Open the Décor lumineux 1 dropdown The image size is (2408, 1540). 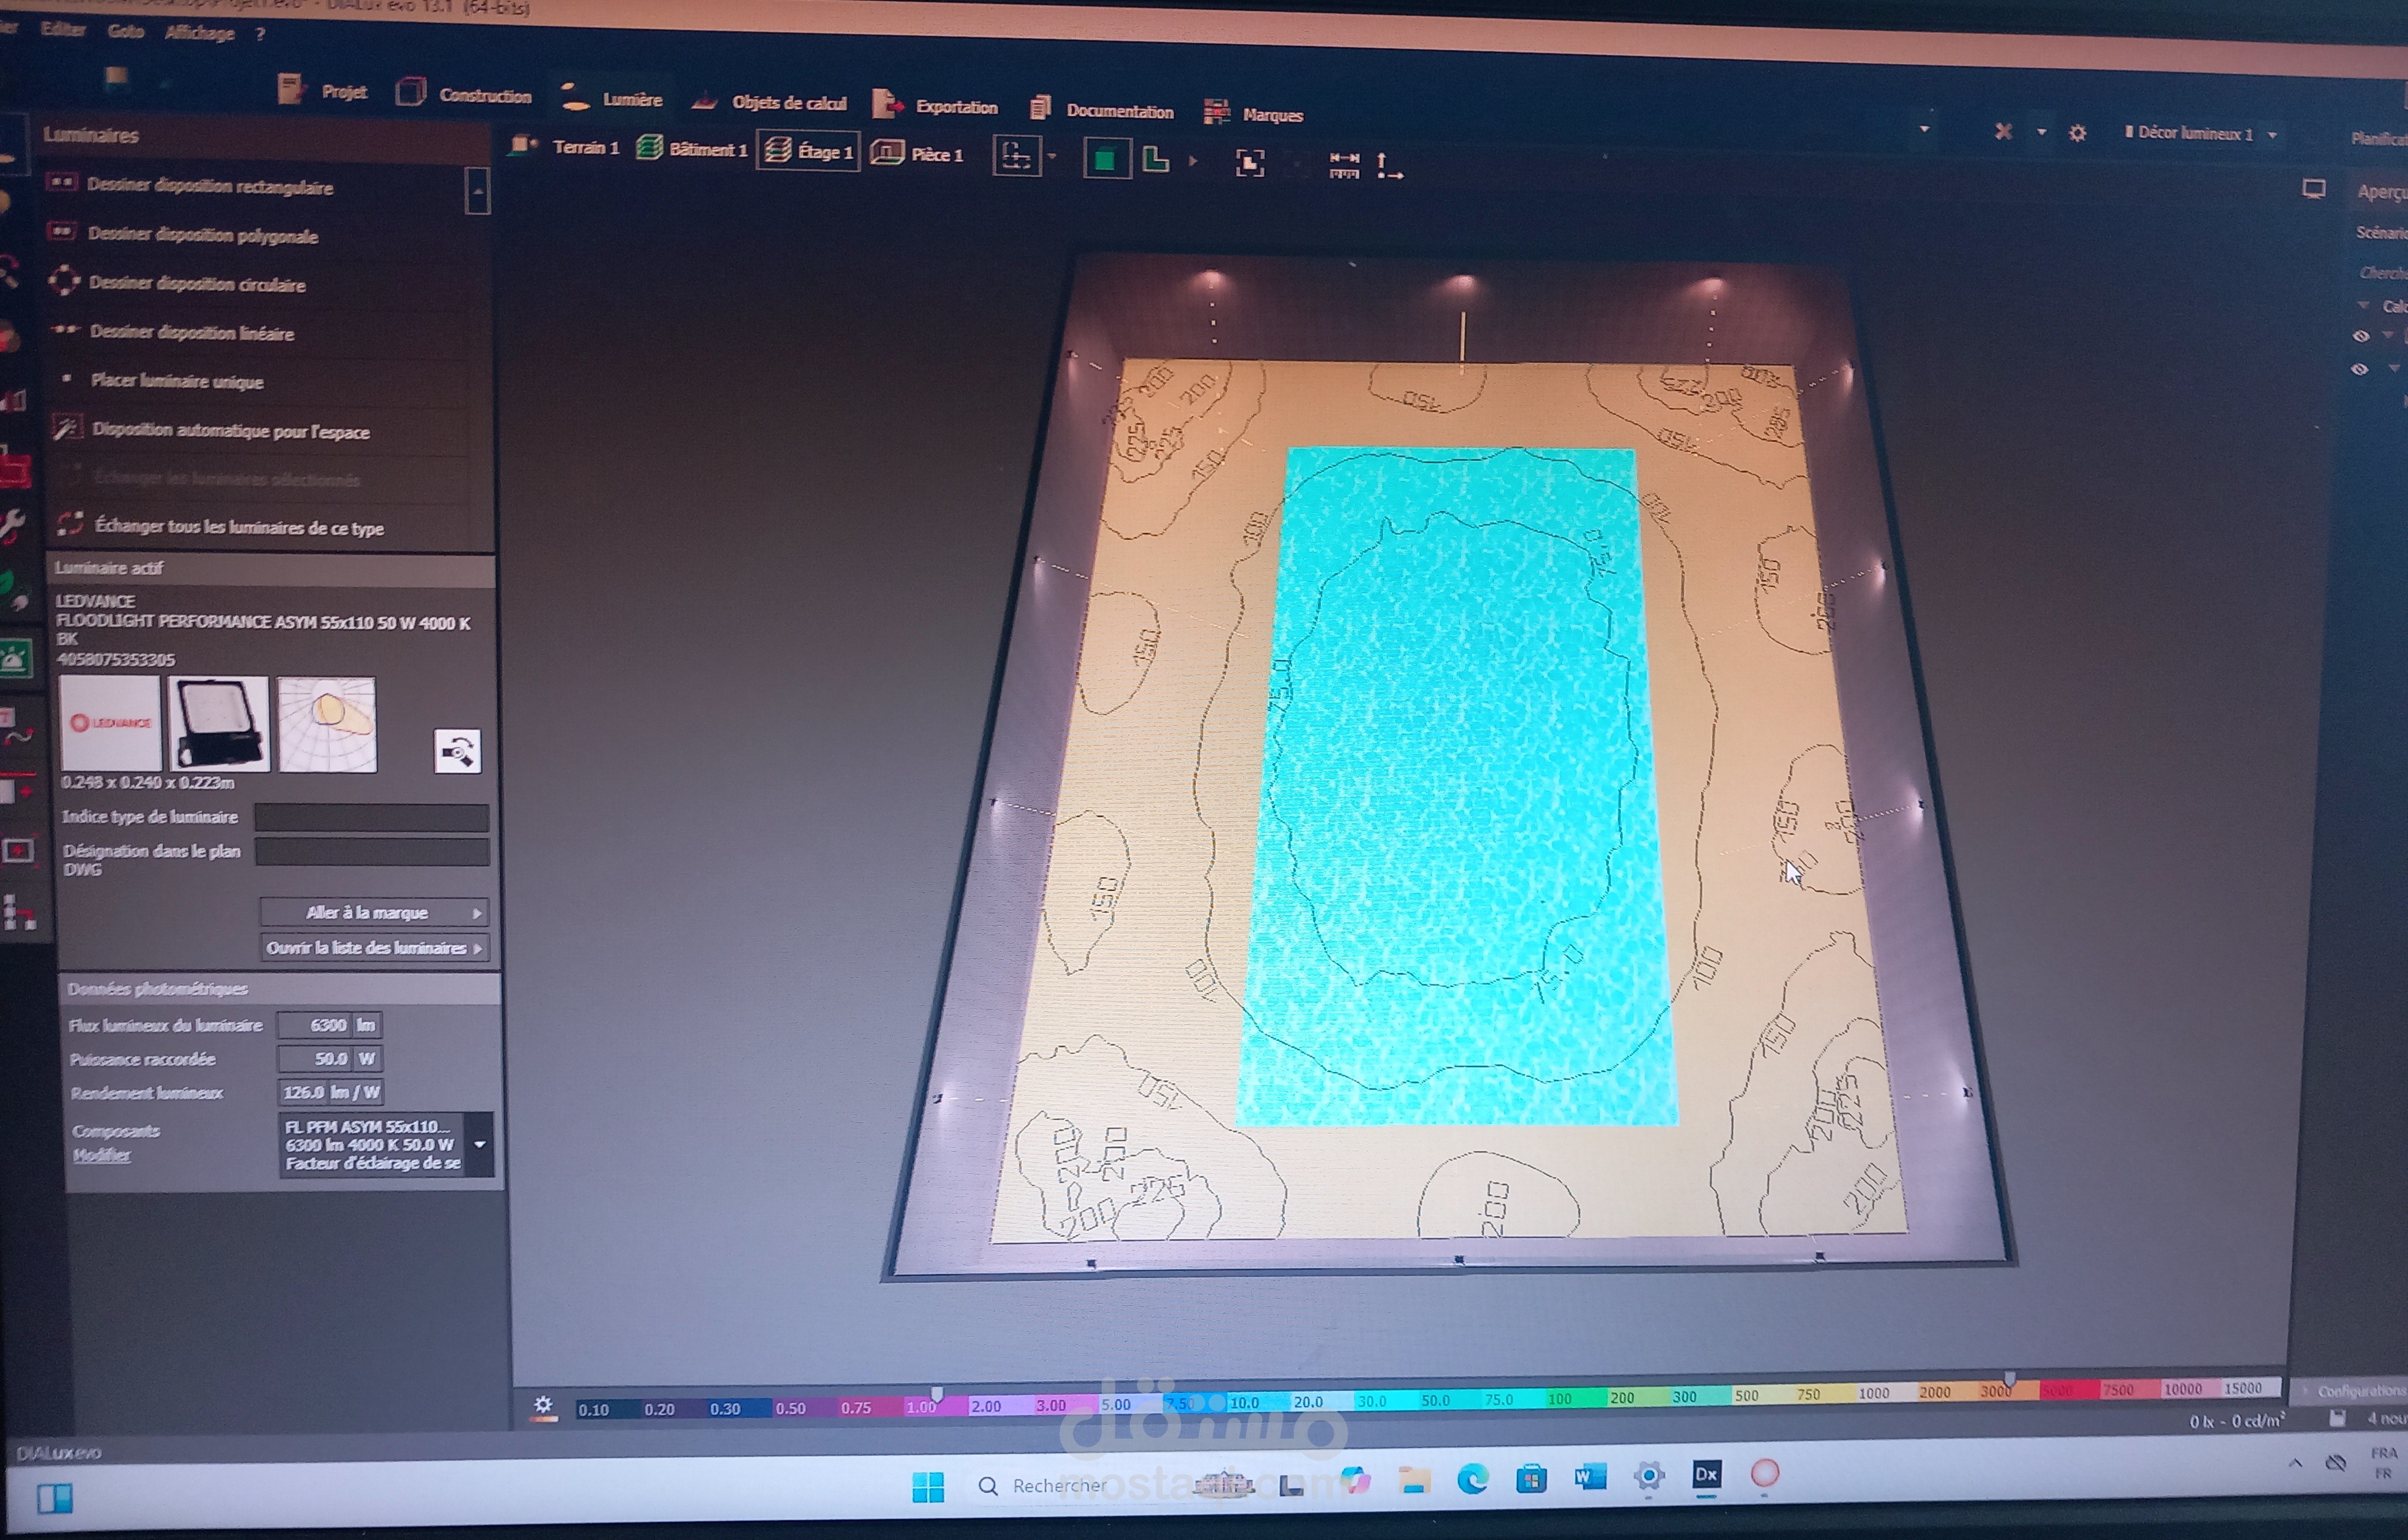point(2273,135)
